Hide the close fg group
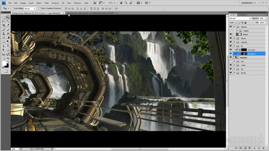The width and height of the screenshot is (269, 151). click(231, 42)
